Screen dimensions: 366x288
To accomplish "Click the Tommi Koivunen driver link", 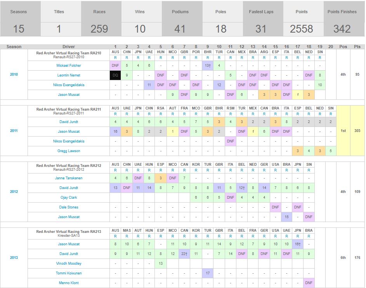I will pyautogui.click(x=69, y=273).
